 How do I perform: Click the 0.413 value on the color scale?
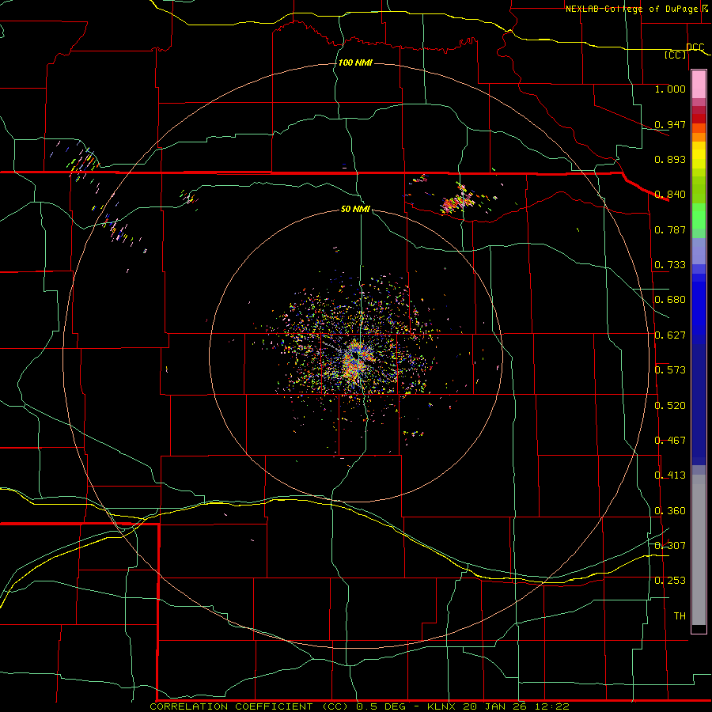[670, 475]
